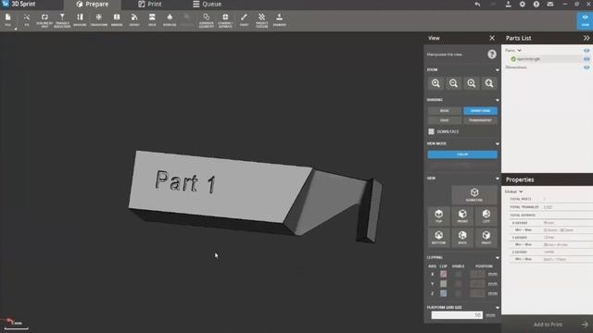Open the Offset tool
The image size is (593, 333).
point(134,20)
